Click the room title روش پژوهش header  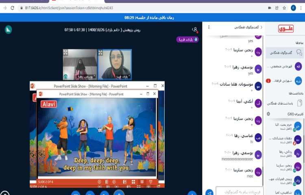[x=102, y=30]
